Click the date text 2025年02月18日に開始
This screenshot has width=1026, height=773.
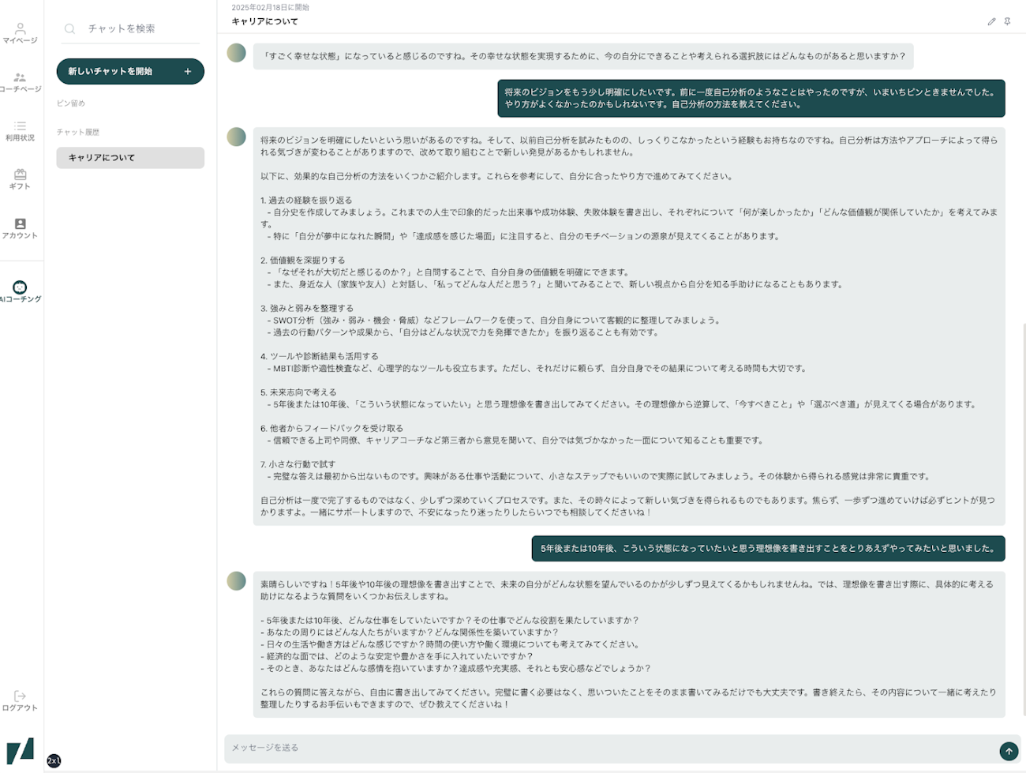[270, 7]
